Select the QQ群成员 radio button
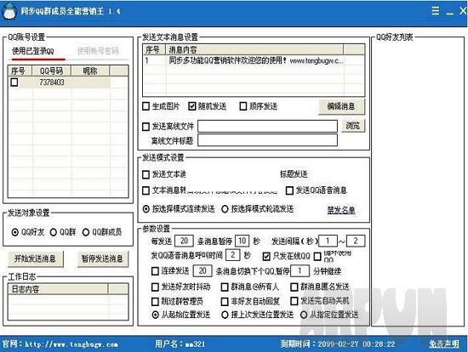 86,232
